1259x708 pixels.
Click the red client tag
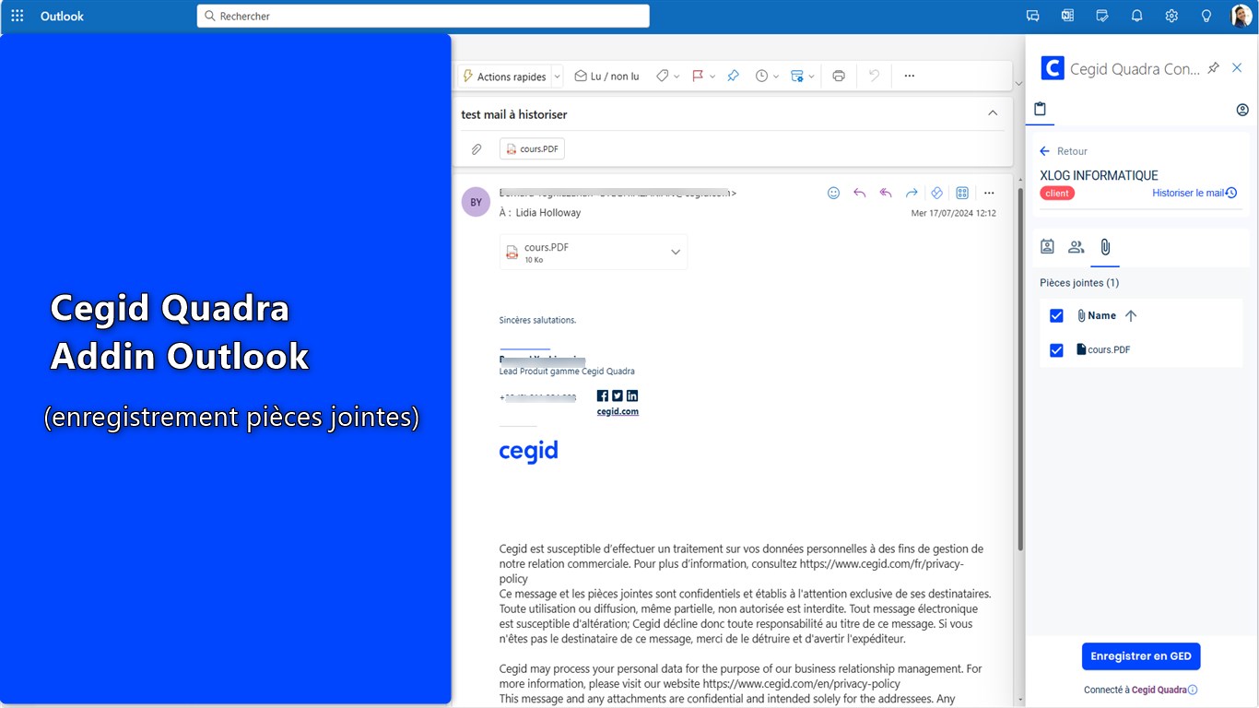(x=1057, y=194)
